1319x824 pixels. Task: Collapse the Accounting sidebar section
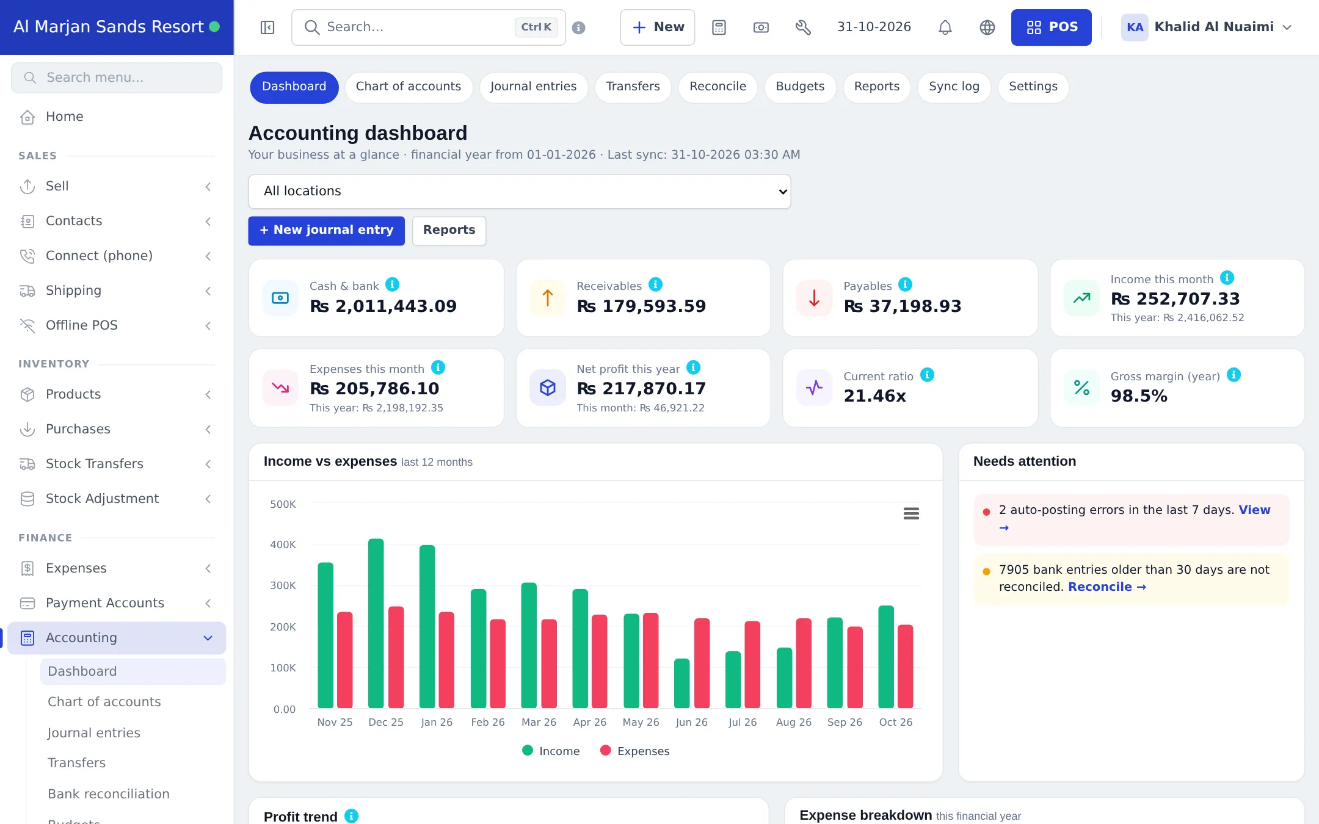pyautogui.click(x=117, y=638)
